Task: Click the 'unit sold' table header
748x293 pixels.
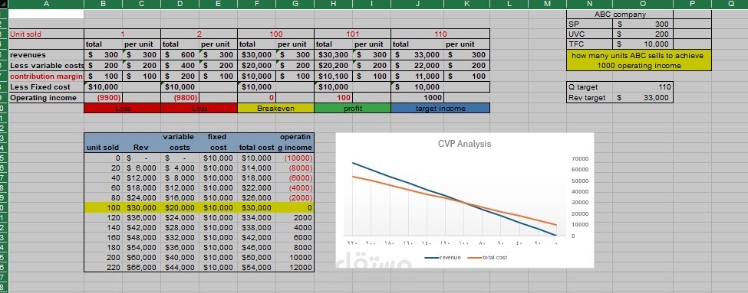Action: [103, 148]
